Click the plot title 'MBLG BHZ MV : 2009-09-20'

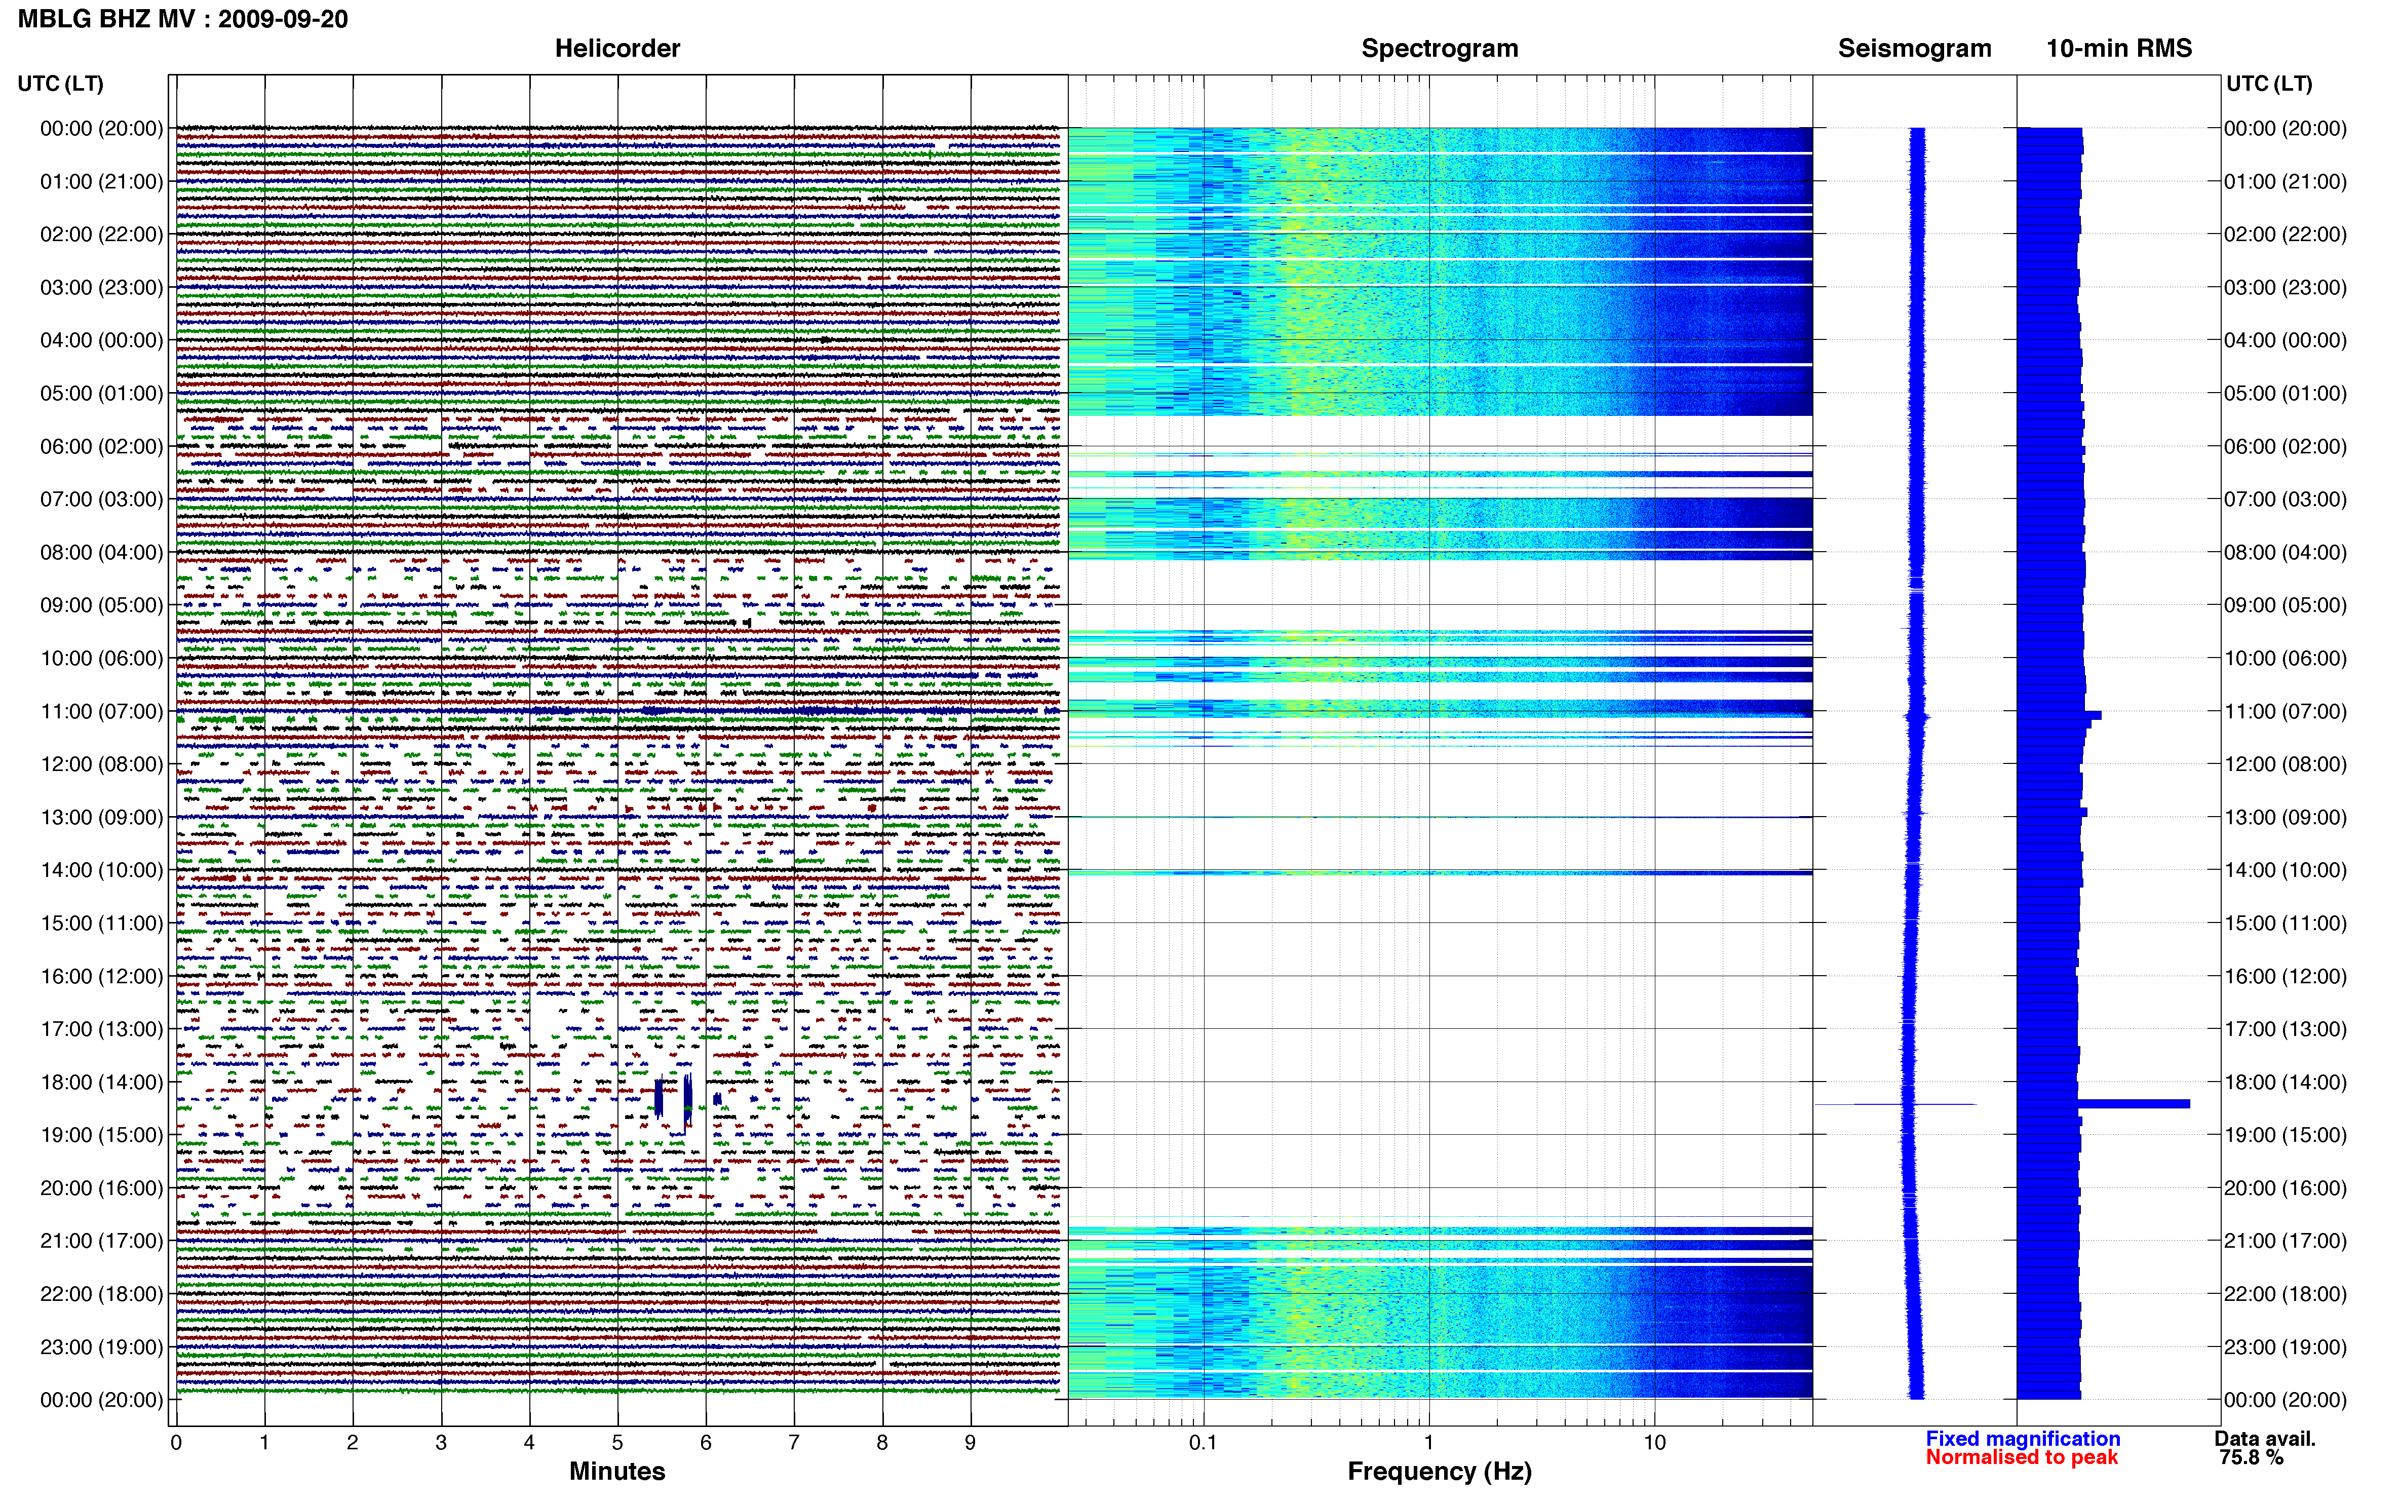pyautogui.click(x=183, y=19)
